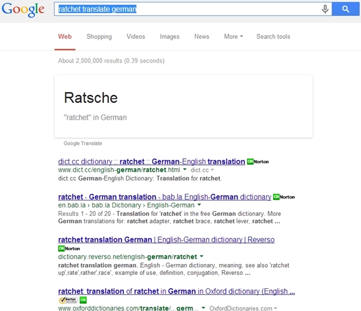
Task: Go to the News tab
Action: pos(202,37)
